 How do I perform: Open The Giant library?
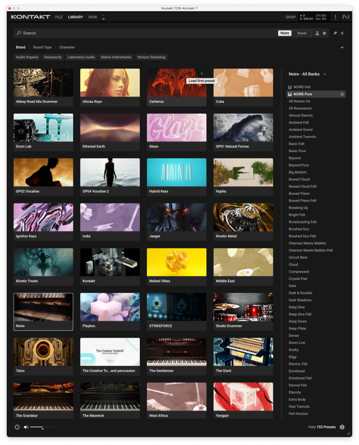coord(243,357)
